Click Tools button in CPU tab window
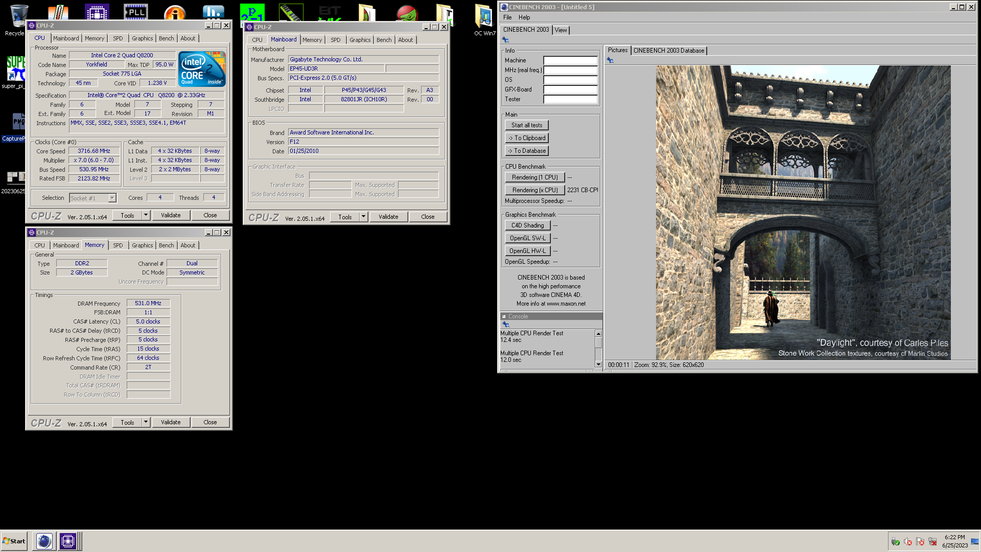 [x=127, y=215]
